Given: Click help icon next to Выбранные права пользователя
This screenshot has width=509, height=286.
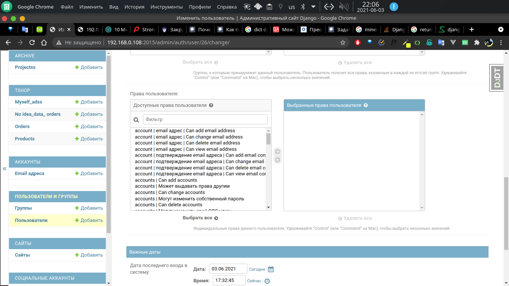Looking at the screenshot, I should pos(366,105).
